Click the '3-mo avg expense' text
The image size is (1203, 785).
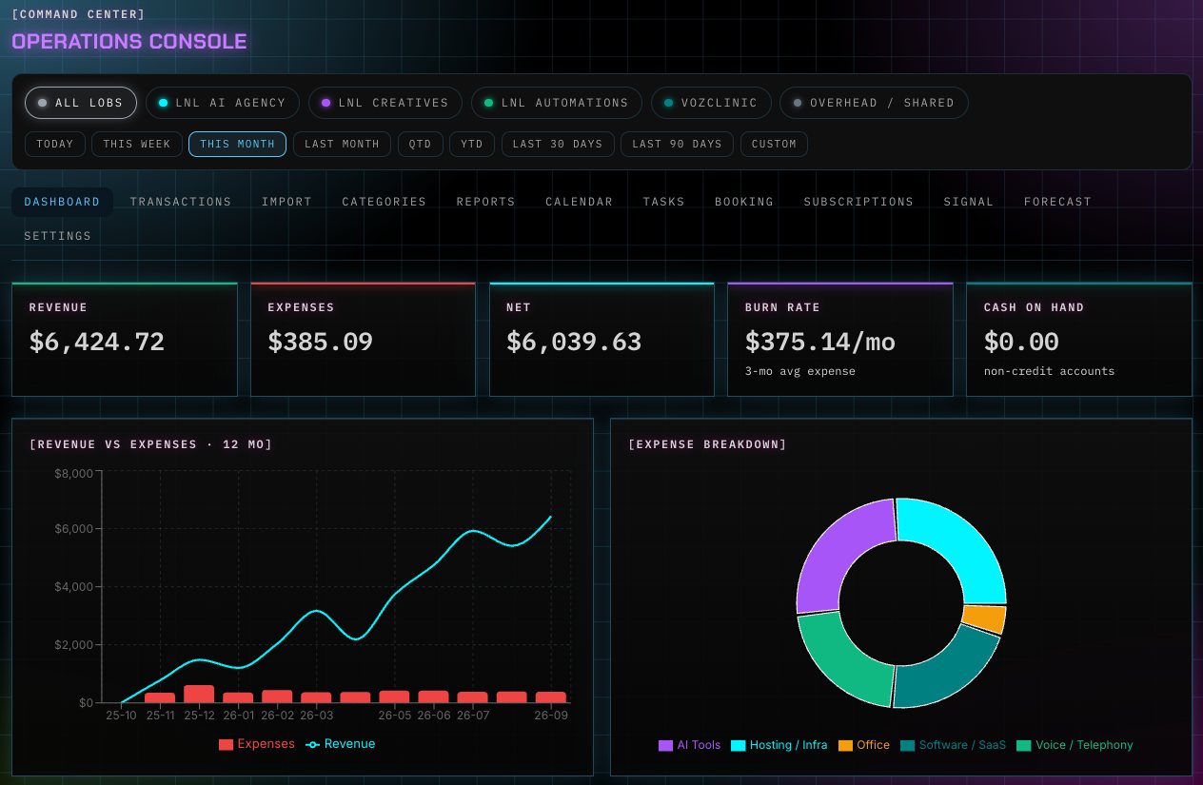click(800, 371)
